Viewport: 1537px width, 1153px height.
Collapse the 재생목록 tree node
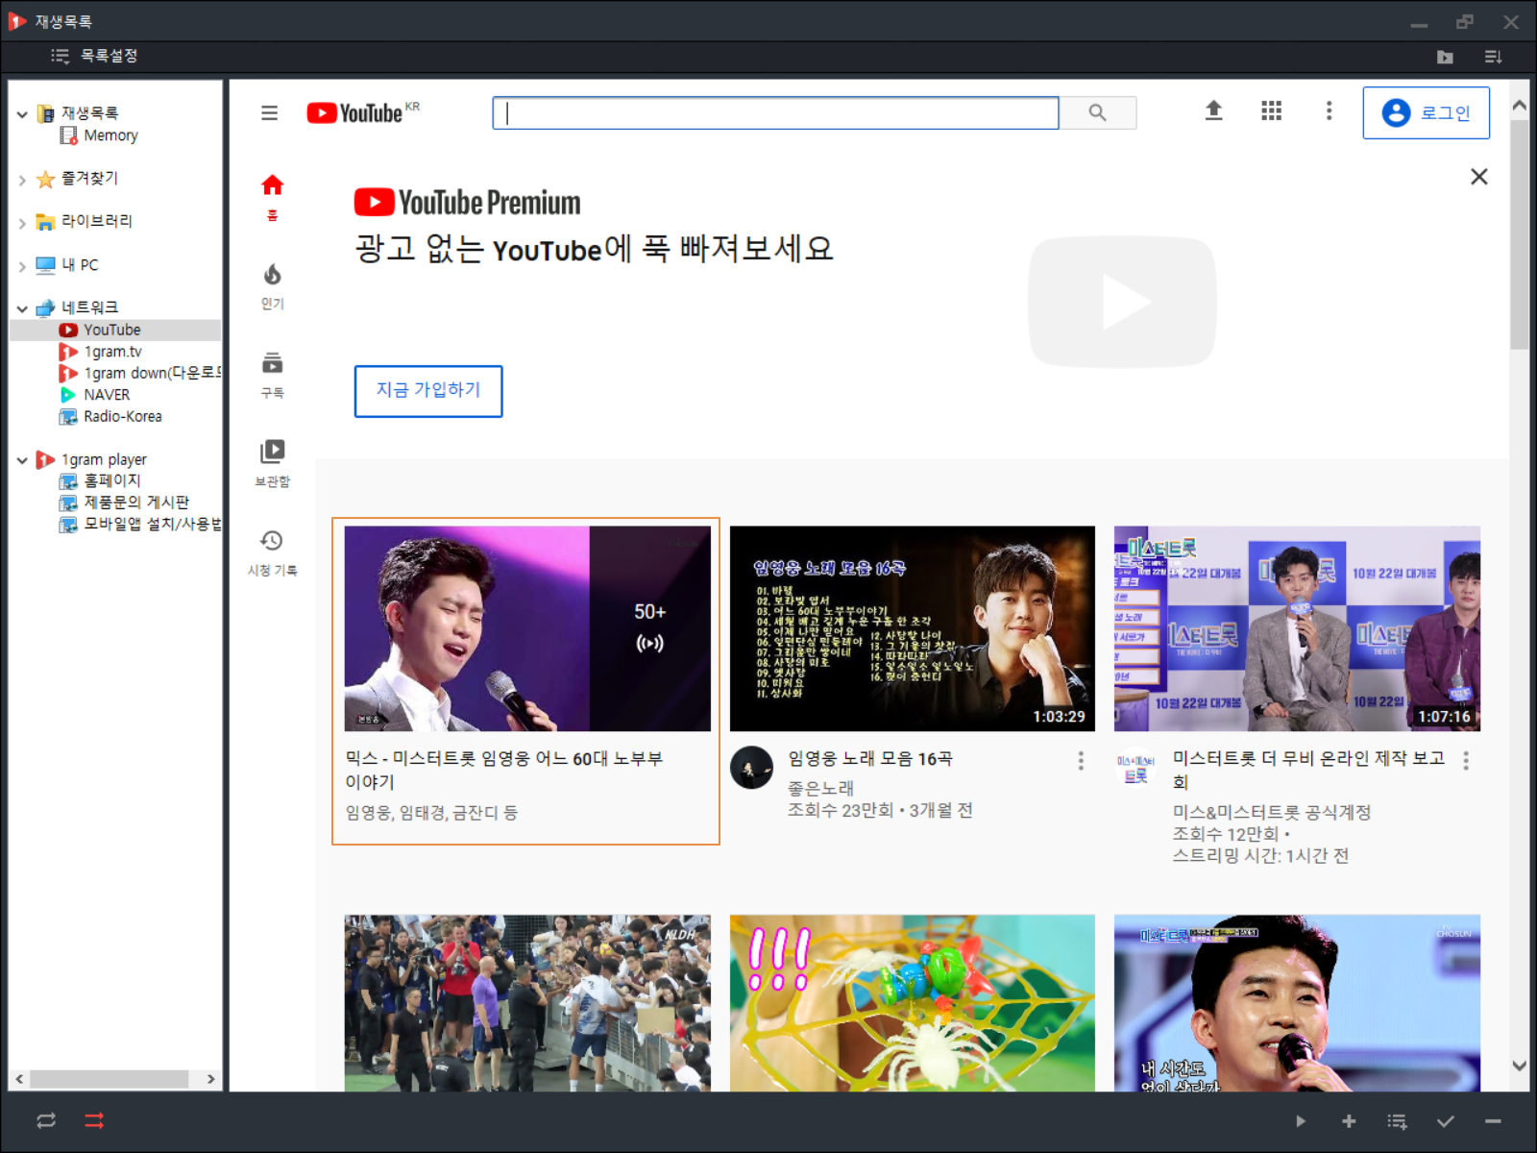tap(22, 114)
